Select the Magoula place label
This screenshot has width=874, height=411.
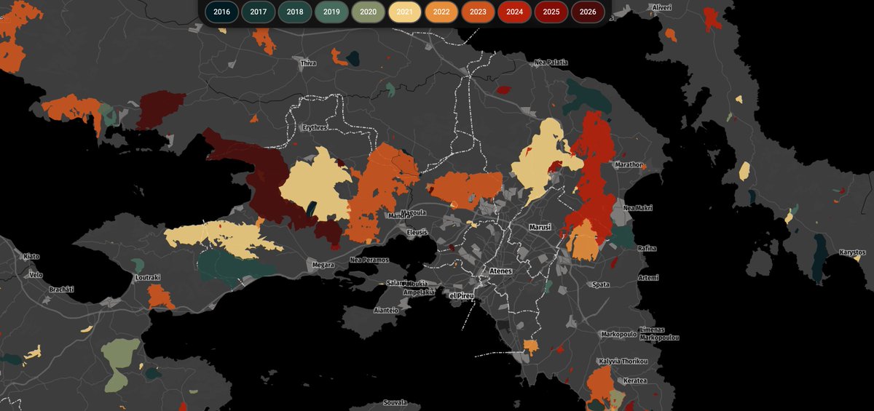point(414,212)
